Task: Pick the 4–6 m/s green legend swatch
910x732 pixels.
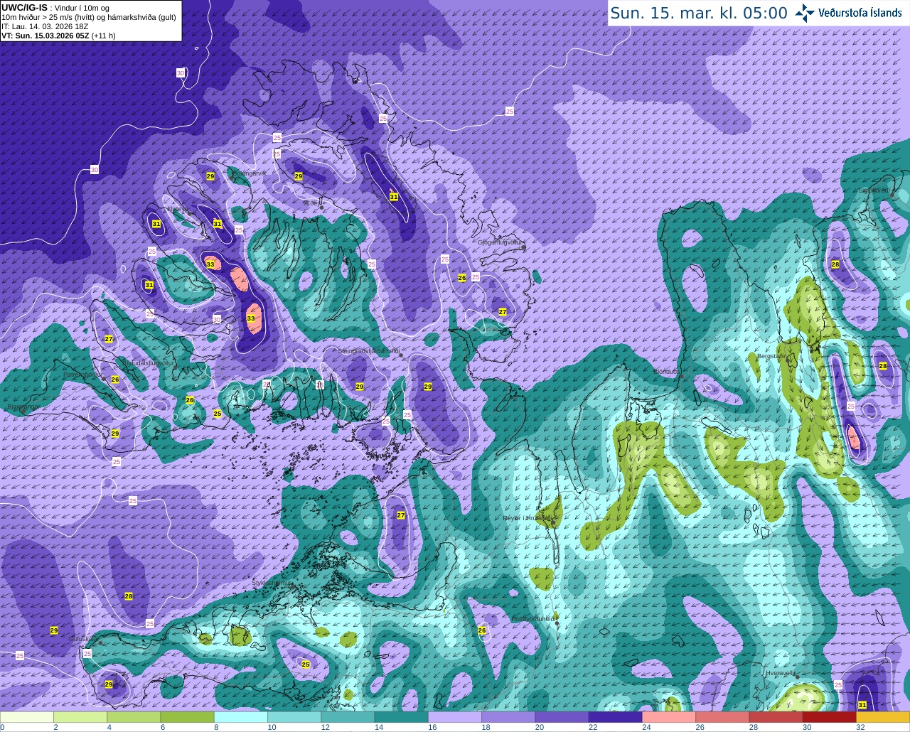Action: [134, 717]
